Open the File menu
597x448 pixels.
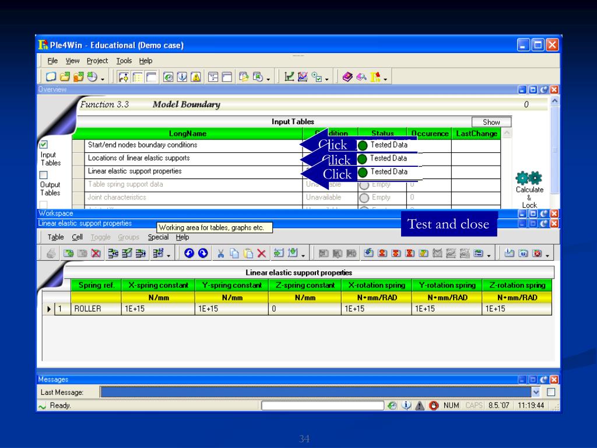pyautogui.click(x=52, y=61)
